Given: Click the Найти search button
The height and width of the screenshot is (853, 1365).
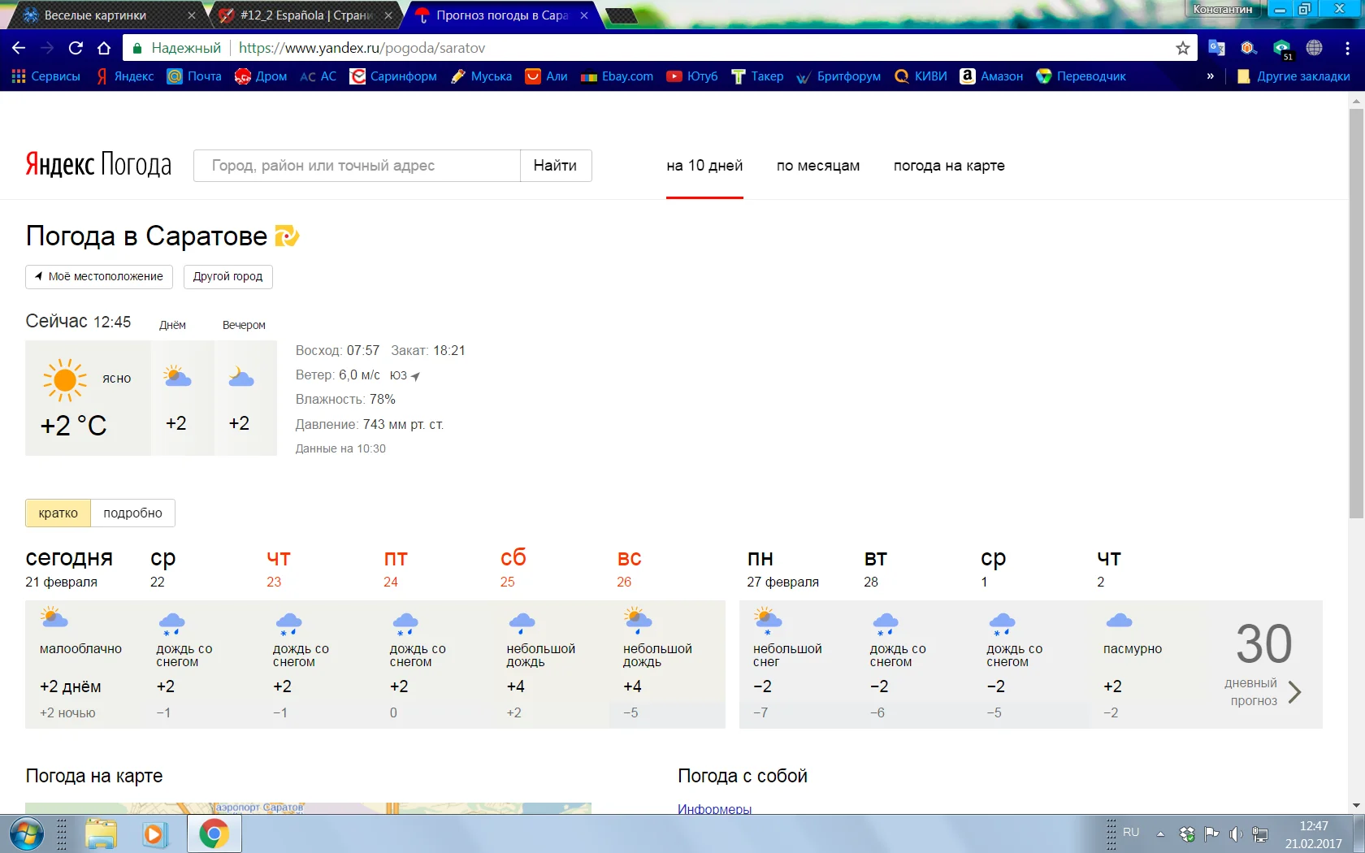Looking at the screenshot, I should click(x=555, y=166).
